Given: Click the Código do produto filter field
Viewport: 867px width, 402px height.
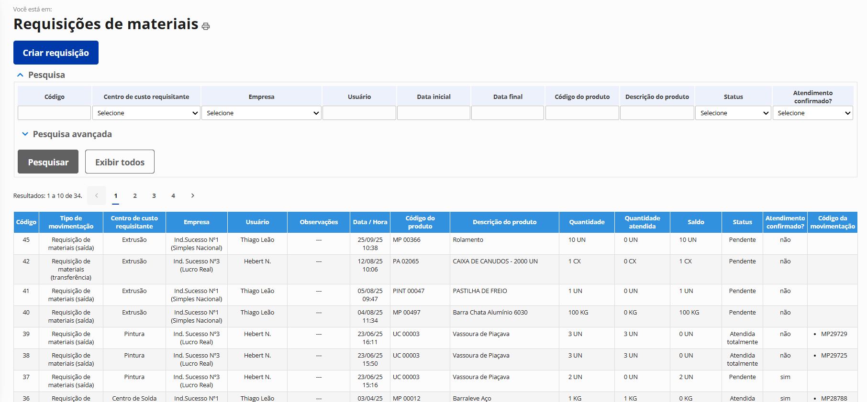Looking at the screenshot, I should 582,113.
